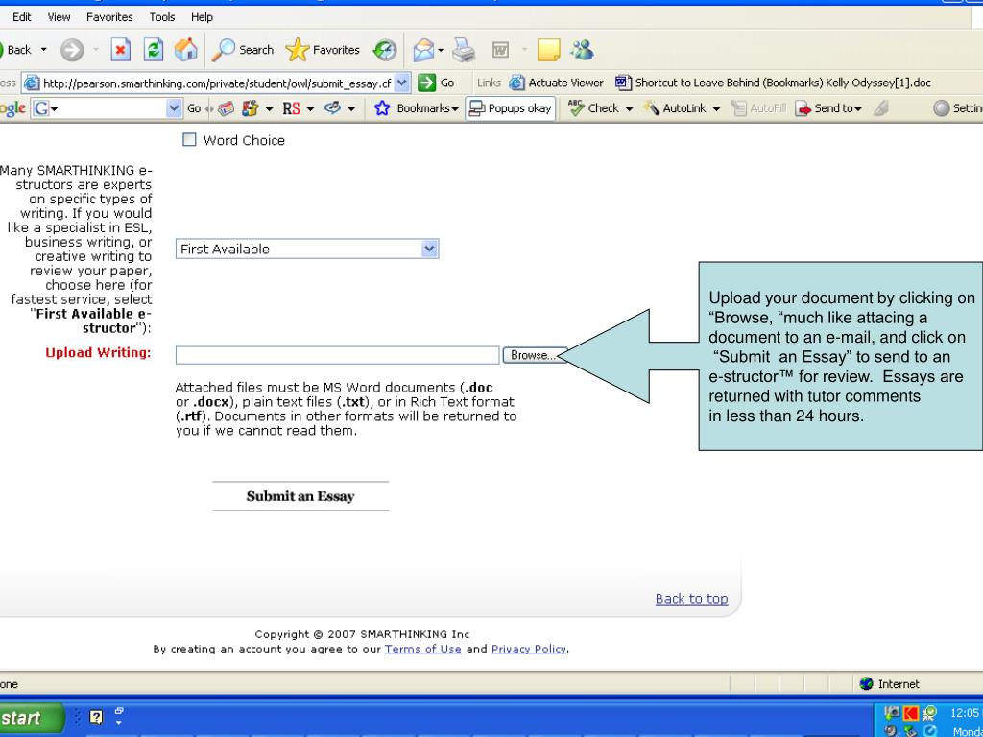Open the Favorites menu
The width and height of the screenshot is (983, 737).
tap(109, 17)
